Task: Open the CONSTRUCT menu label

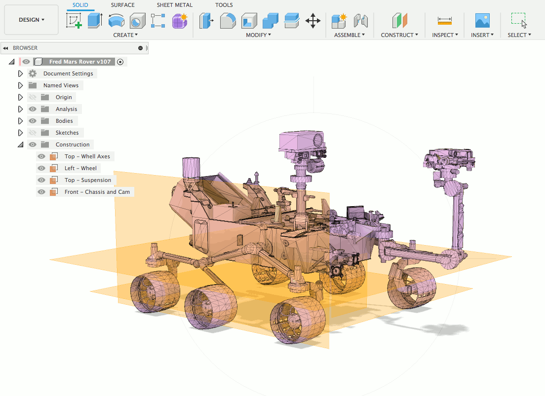Action: pyautogui.click(x=399, y=35)
